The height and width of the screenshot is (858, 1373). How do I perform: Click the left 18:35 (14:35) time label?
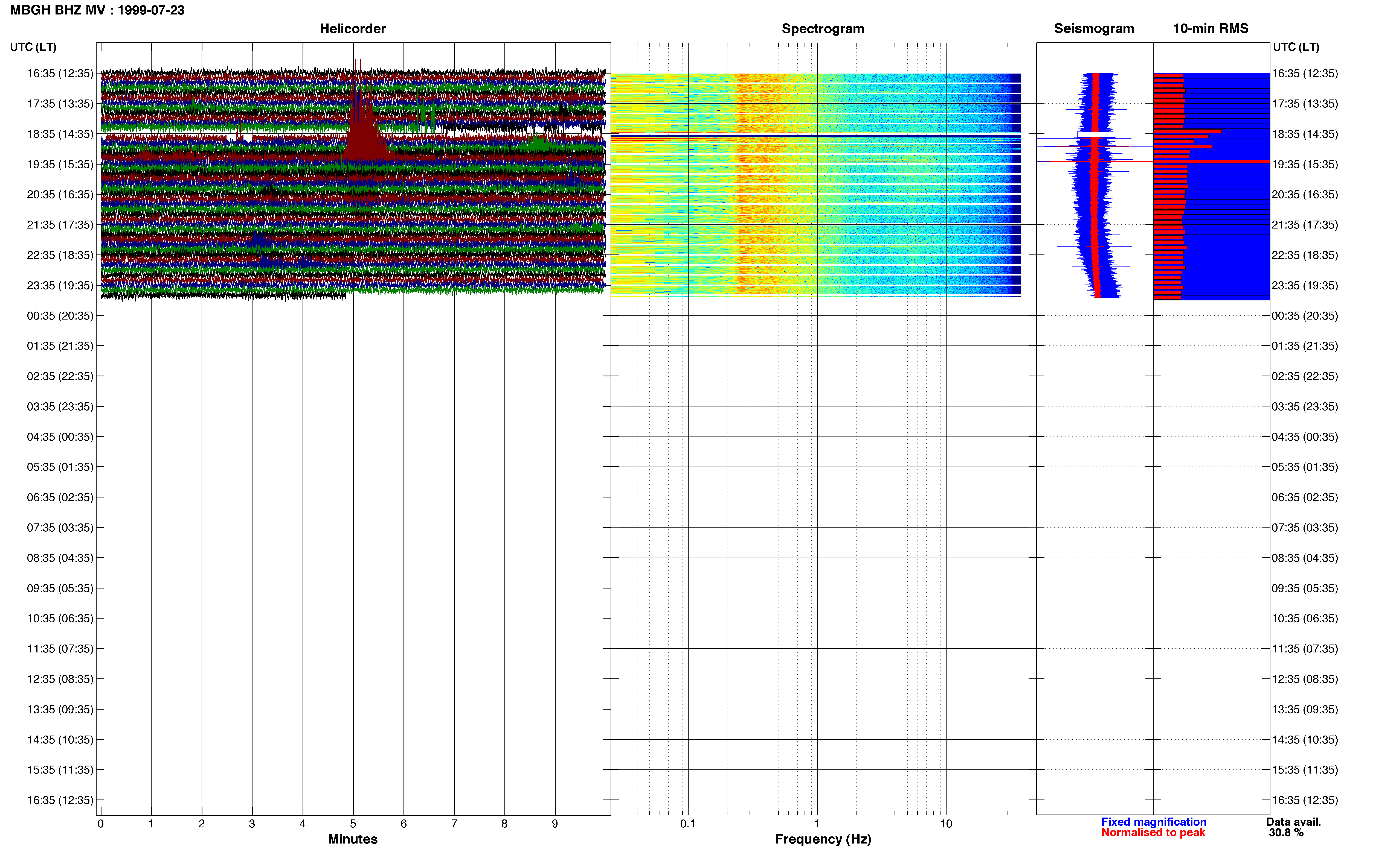(x=60, y=134)
